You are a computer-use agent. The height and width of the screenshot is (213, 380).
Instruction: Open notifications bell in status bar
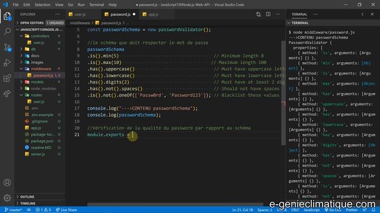[373, 210]
